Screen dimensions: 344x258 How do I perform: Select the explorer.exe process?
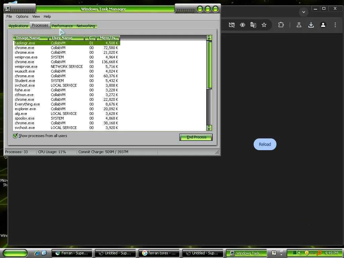(x=67, y=109)
